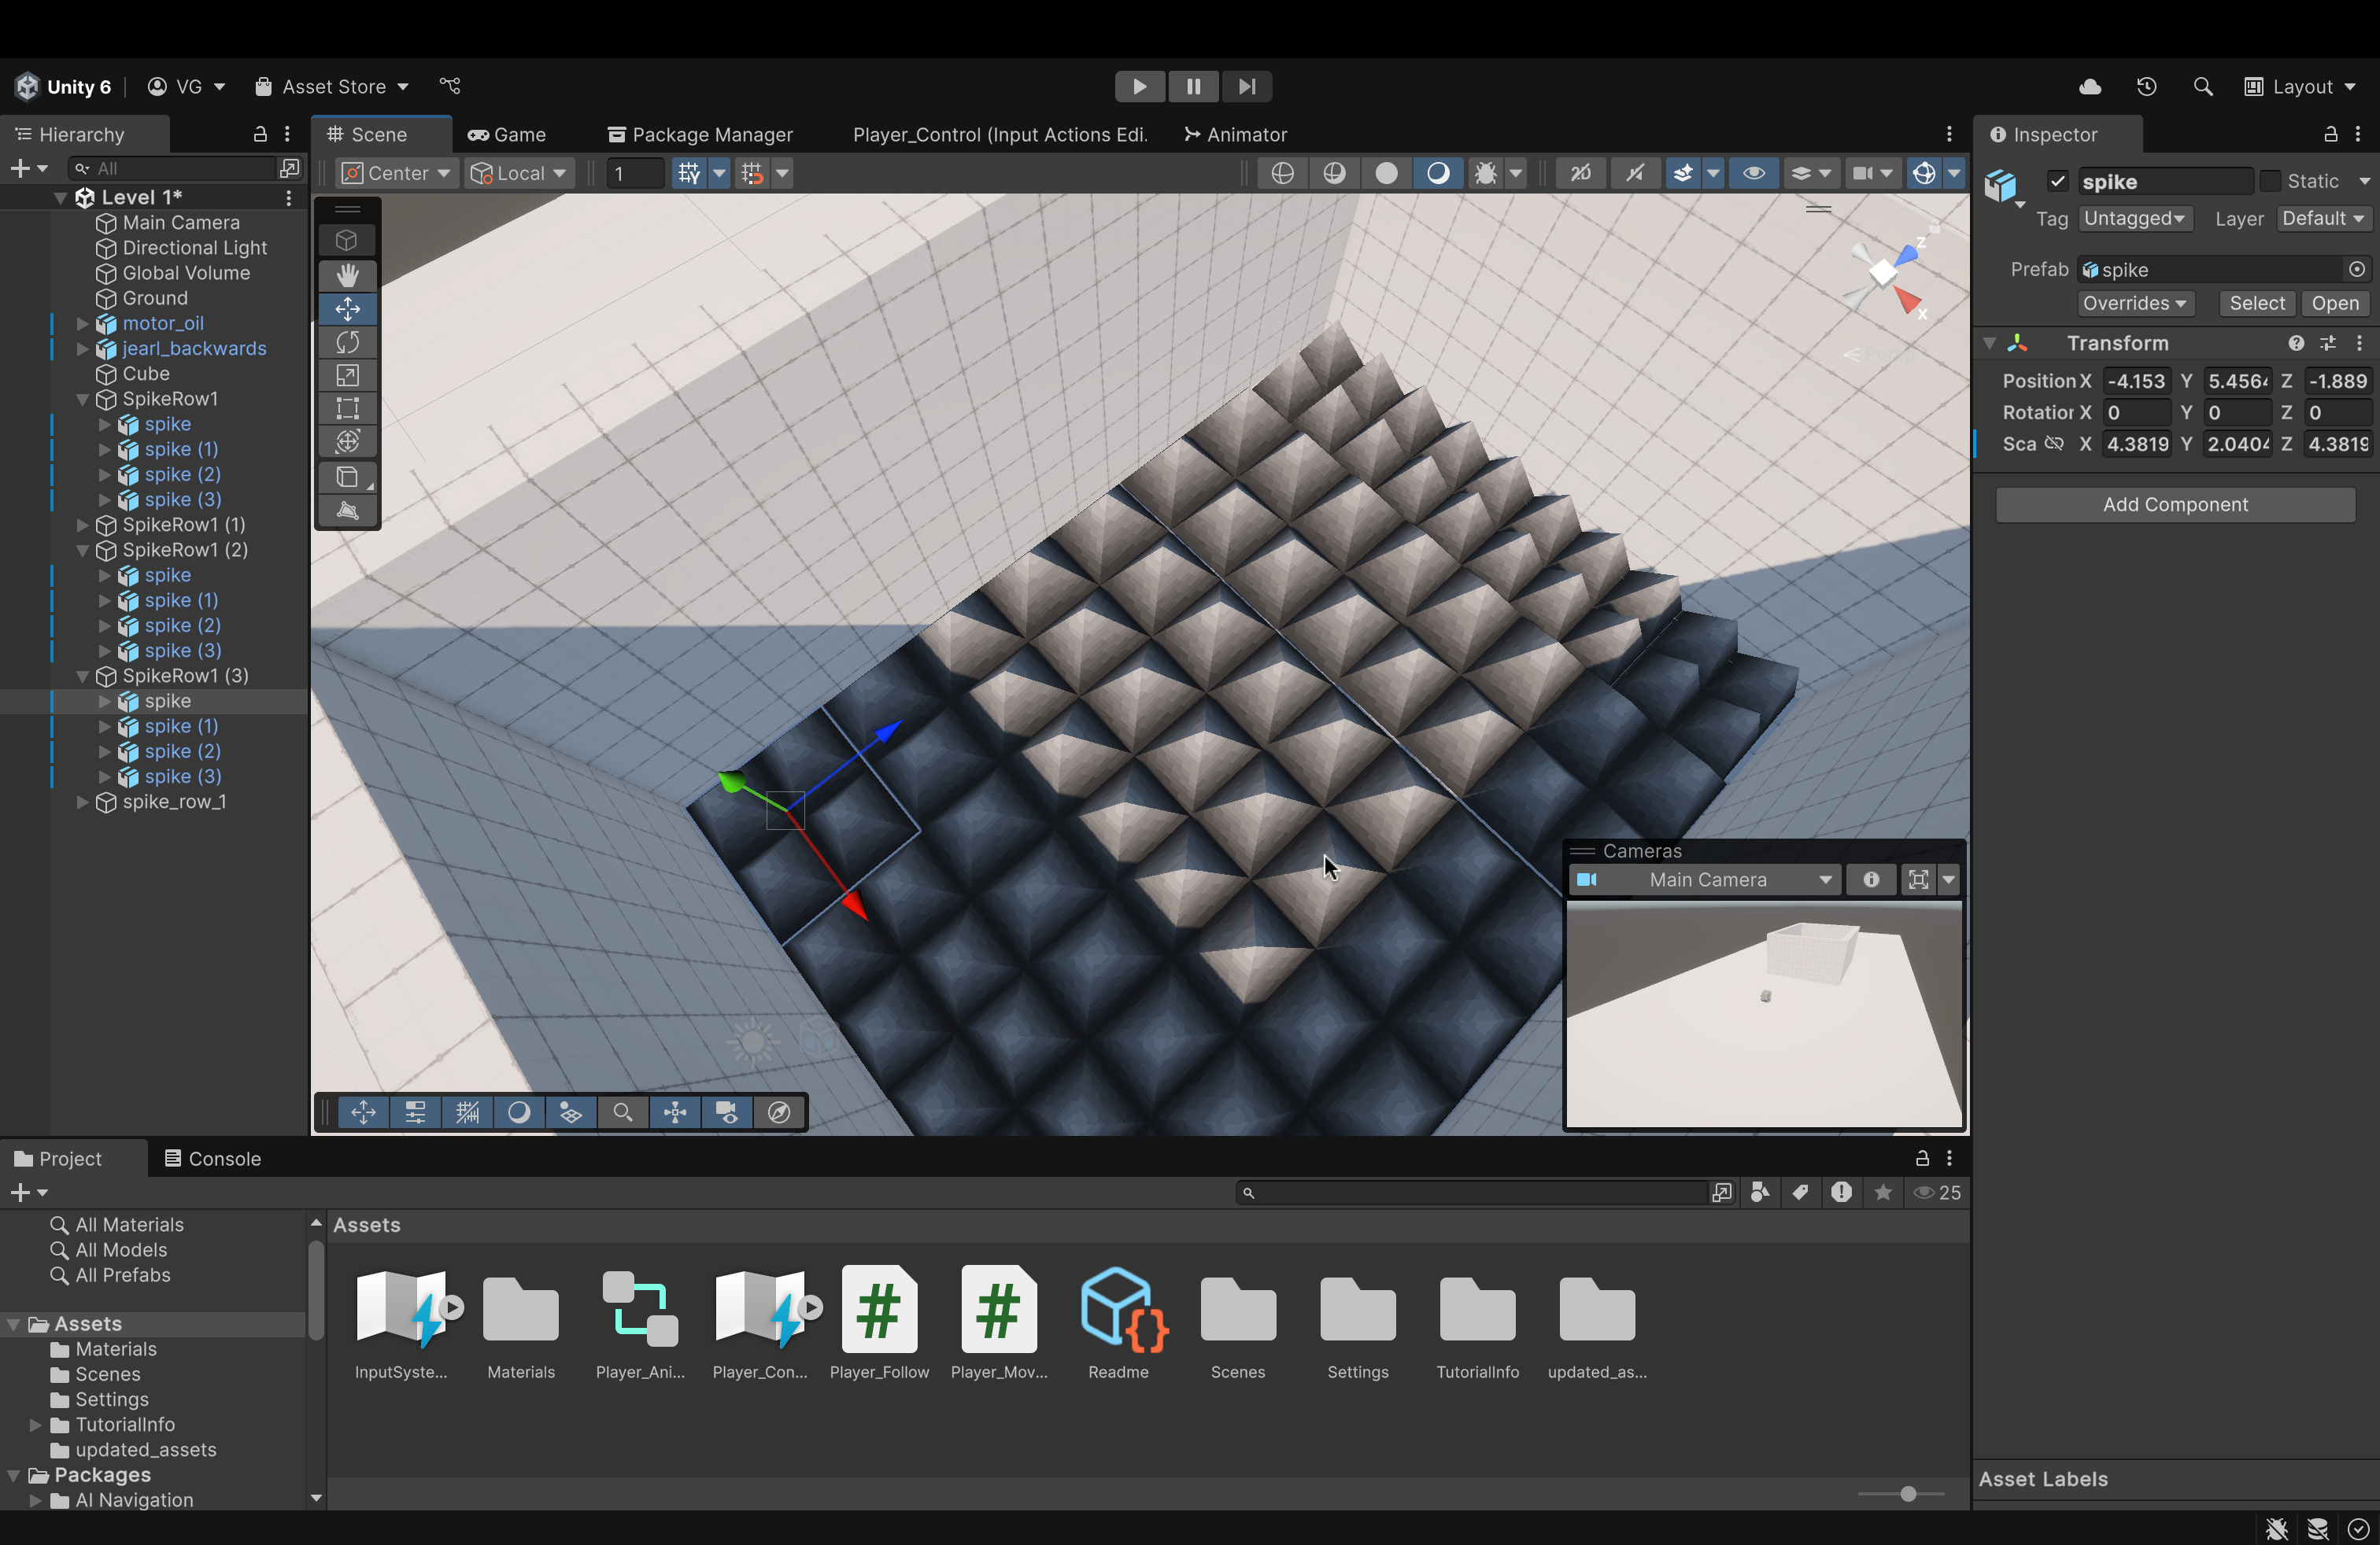
Task: Adjust the asset icon size slider
Action: pos(1907,1494)
